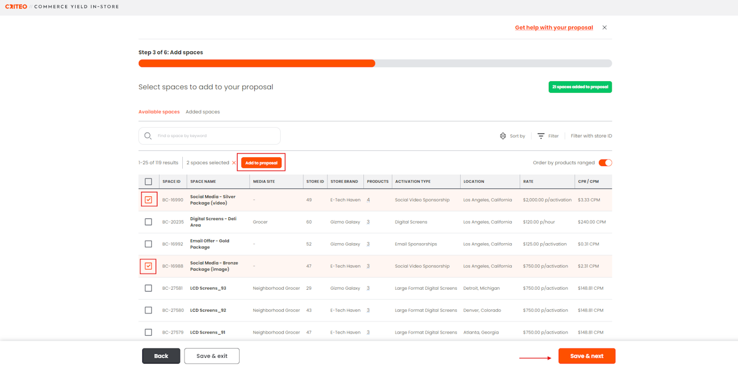
Task: Check the select-all header checkbox
Action: coord(148,181)
